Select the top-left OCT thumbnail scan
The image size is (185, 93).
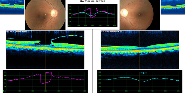click(12, 7)
